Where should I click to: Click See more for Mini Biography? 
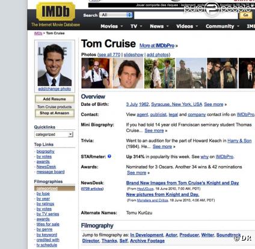tap(154, 131)
